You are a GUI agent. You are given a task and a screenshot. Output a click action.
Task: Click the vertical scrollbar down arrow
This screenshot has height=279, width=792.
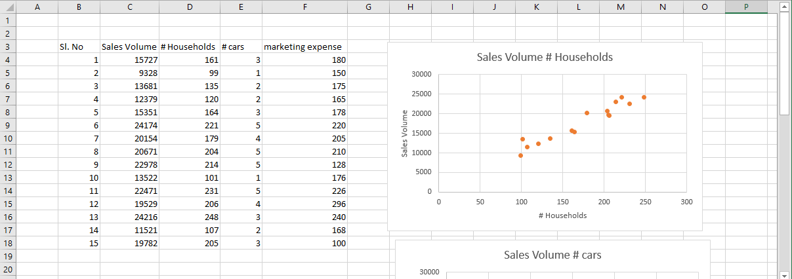click(784, 274)
